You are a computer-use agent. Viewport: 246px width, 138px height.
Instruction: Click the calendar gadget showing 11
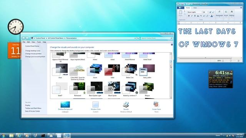tap(15, 50)
